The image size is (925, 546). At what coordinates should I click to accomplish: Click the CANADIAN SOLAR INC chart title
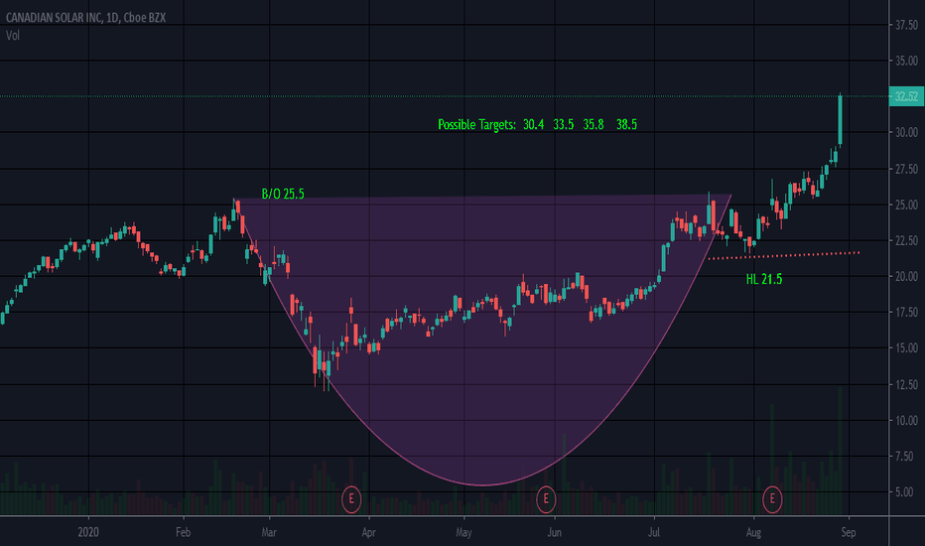pyautogui.click(x=85, y=18)
